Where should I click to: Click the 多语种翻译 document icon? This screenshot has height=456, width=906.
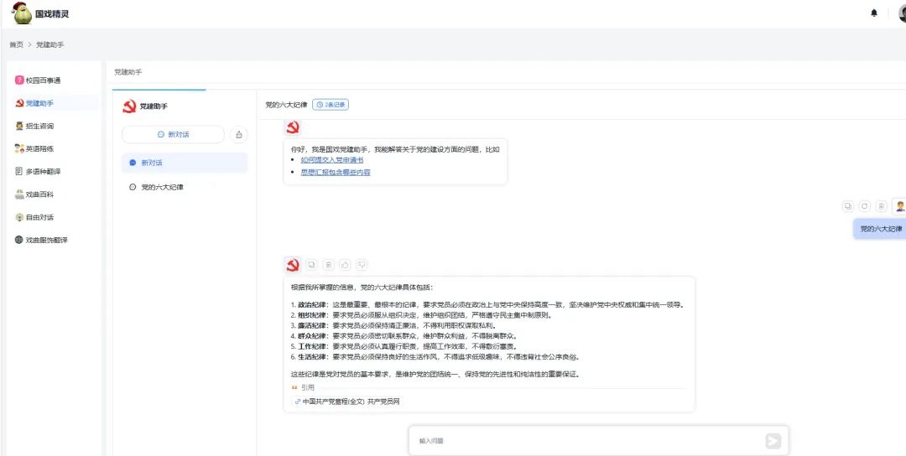[19, 172]
